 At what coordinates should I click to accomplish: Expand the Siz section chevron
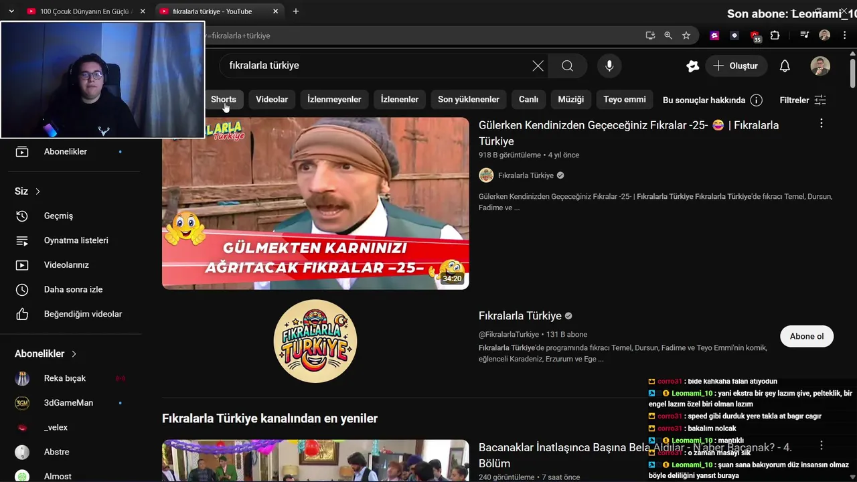(x=37, y=191)
